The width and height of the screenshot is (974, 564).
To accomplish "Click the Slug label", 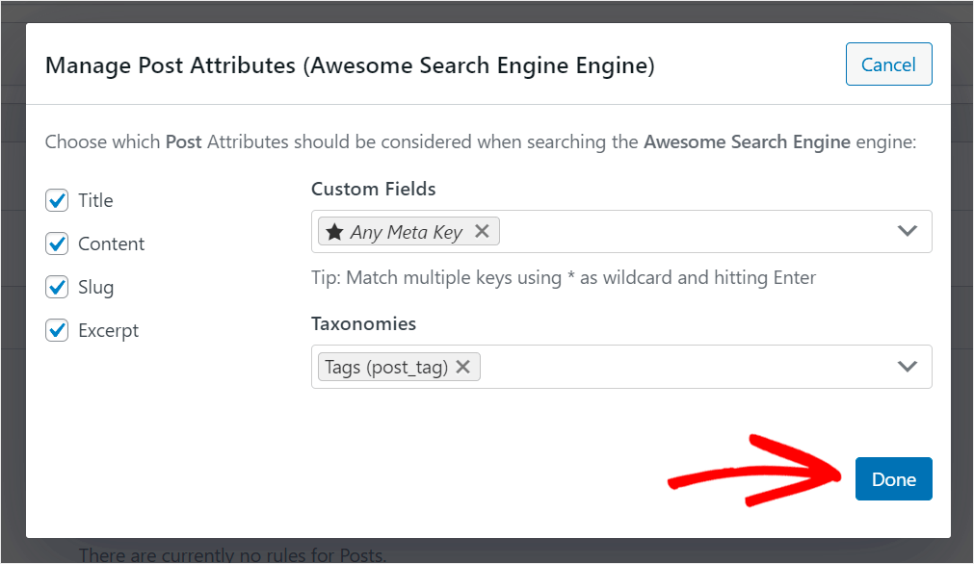I will 95,287.
